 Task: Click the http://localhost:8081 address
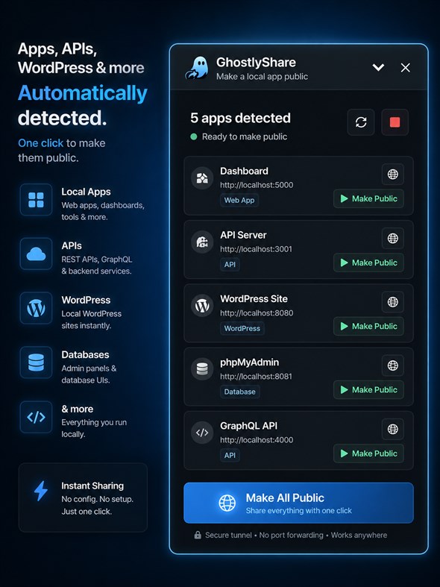point(256,376)
